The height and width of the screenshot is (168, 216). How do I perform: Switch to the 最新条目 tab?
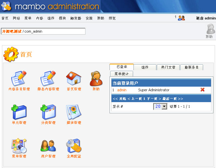191,68
